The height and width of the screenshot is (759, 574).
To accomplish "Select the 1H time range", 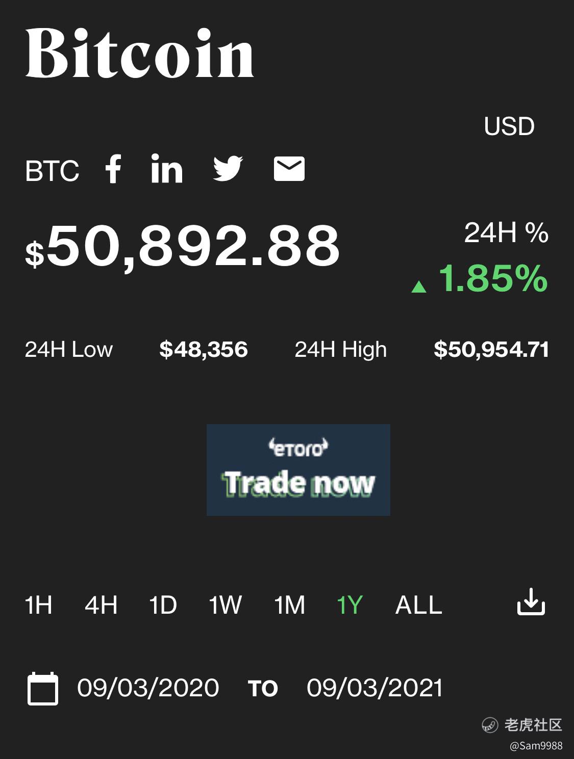I will 39,605.
